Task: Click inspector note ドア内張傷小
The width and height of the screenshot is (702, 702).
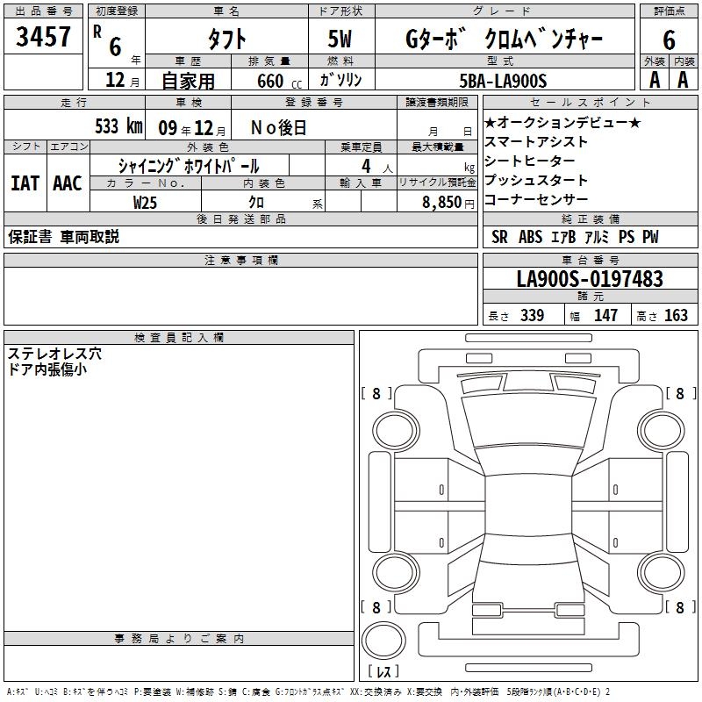Action: point(47,369)
